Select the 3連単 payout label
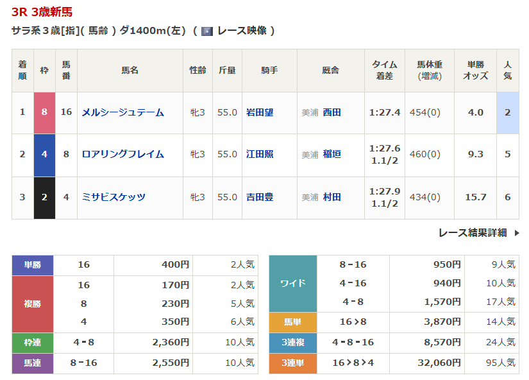This screenshot has height=380, width=529. pyautogui.click(x=293, y=364)
